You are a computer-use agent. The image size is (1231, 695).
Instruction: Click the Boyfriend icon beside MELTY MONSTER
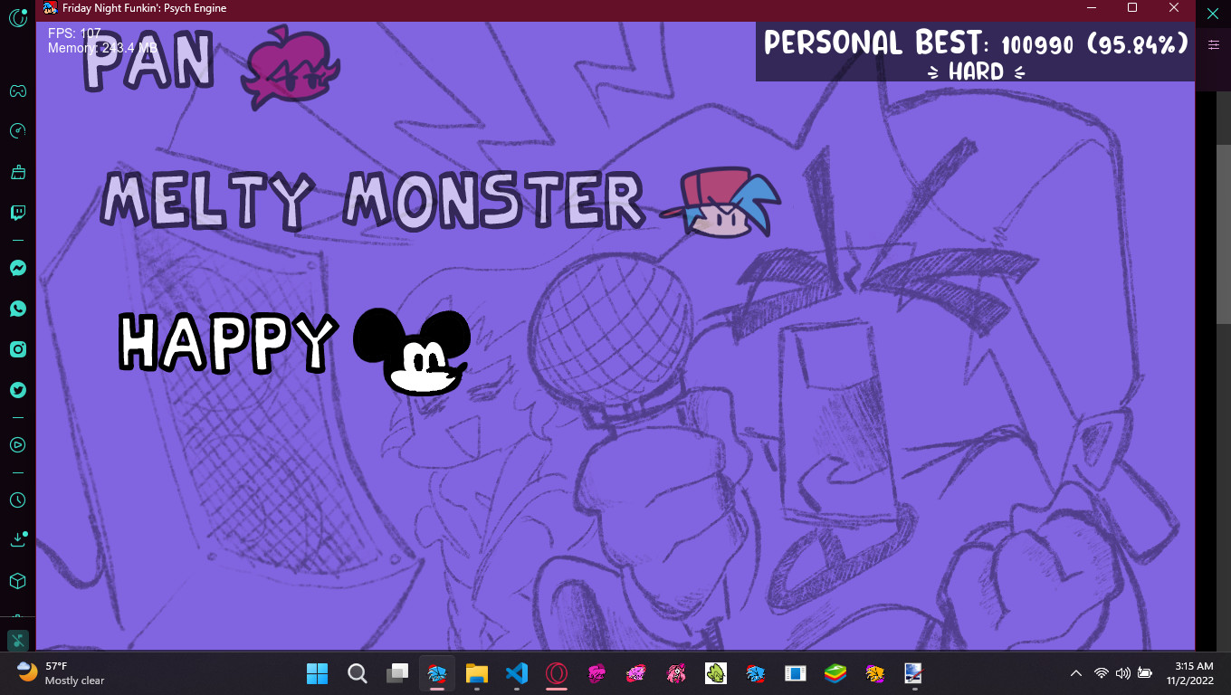click(x=720, y=203)
